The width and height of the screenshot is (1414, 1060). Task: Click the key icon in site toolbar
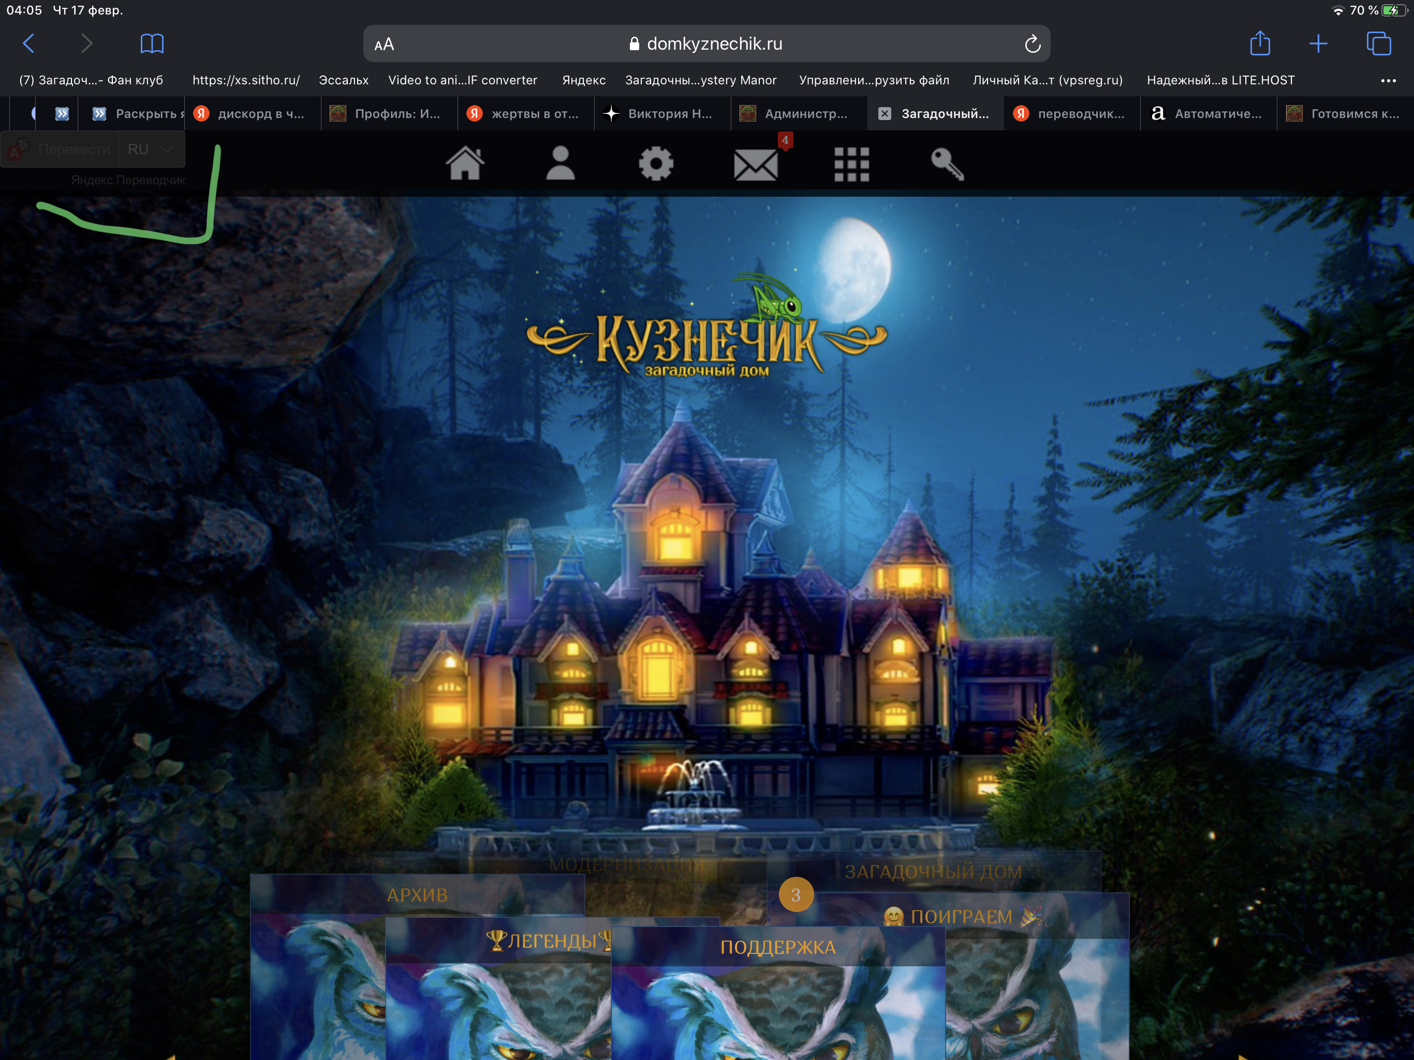click(947, 164)
